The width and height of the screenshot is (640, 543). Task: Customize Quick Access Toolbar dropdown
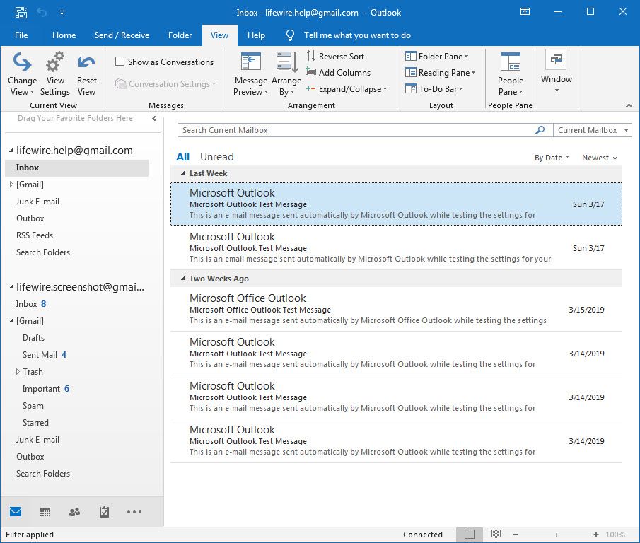[x=62, y=13]
